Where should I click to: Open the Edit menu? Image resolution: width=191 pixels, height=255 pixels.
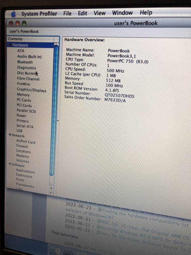point(82,13)
